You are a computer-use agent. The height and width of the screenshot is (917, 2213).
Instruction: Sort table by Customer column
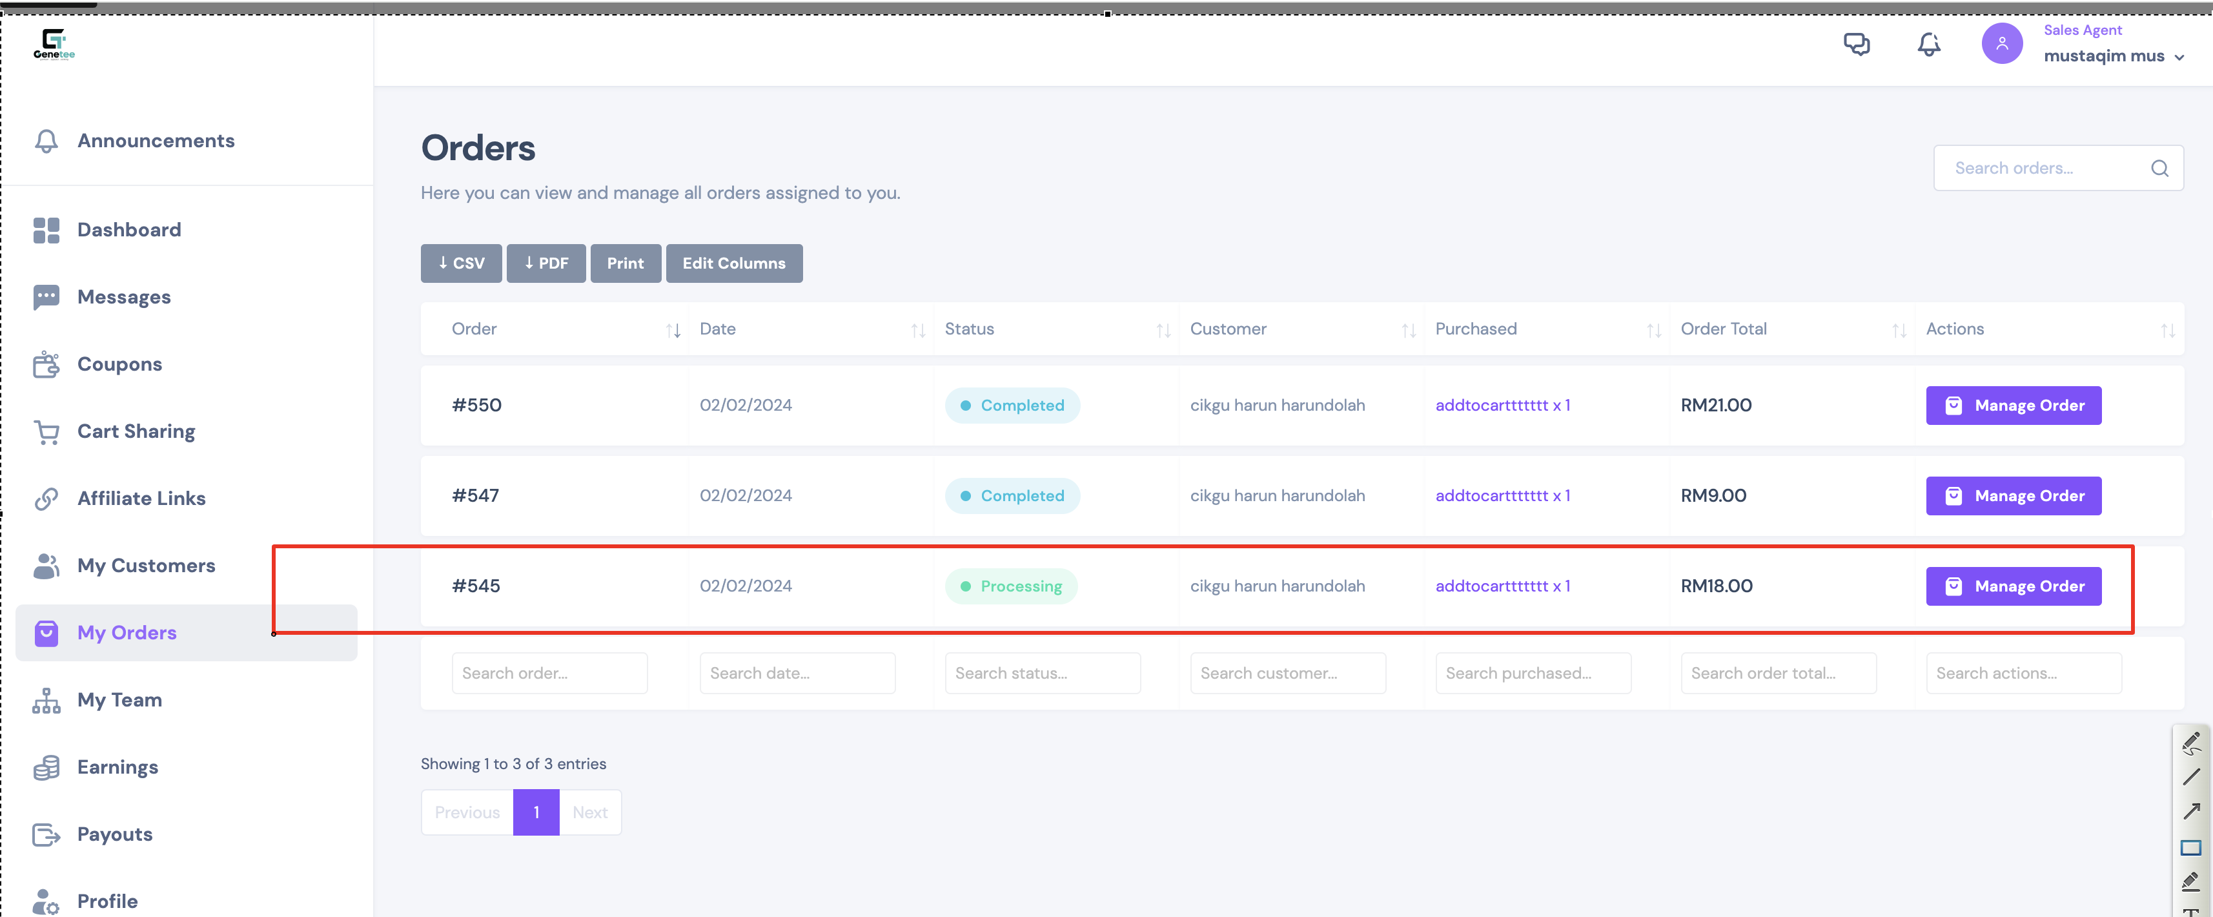tap(1408, 330)
